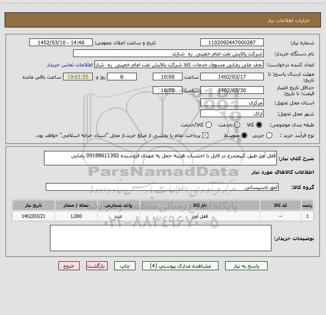Image resolution: width=326 pixels, height=315 pixels.
Task: Click the قفل آویز item name cell
Action: (199, 216)
